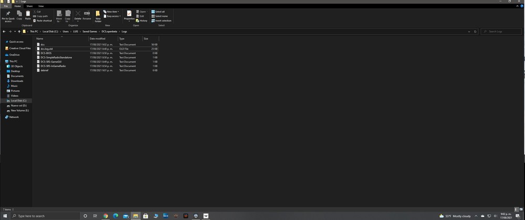525x220 pixels.
Task: Open the notification center icon
Action: point(518,216)
